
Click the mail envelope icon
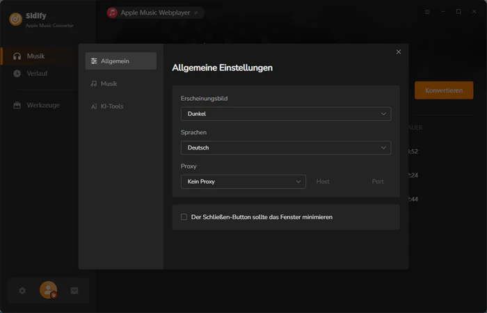pos(74,291)
